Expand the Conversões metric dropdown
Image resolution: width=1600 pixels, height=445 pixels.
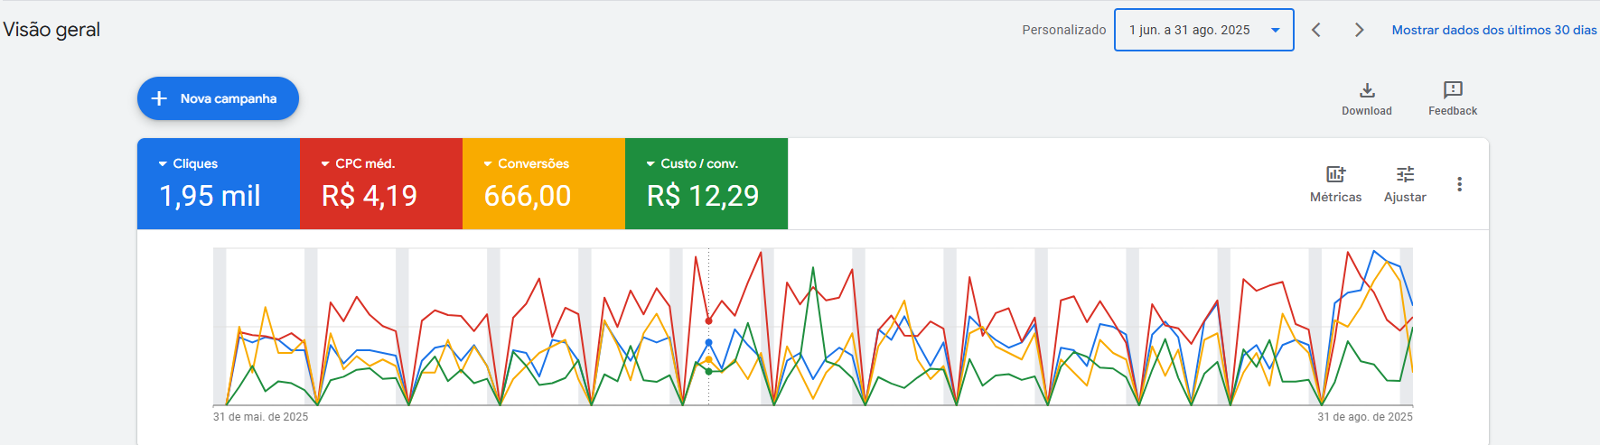pos(488,163)
